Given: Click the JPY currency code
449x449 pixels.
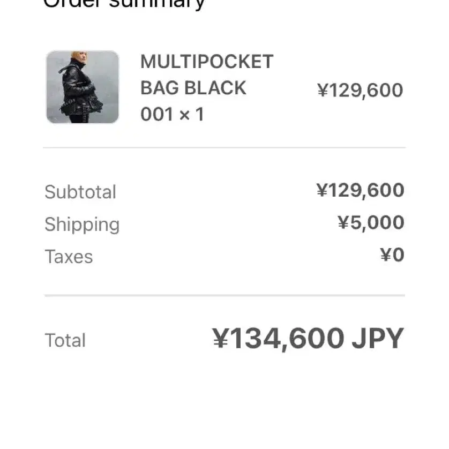Looking at the screenshot, I should tap(378, 339).
